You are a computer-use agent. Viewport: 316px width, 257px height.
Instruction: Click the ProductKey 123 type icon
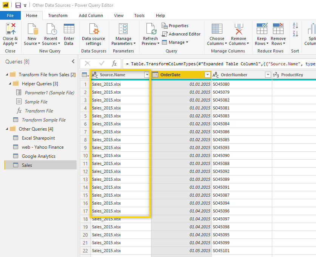[x=276, y=75]
